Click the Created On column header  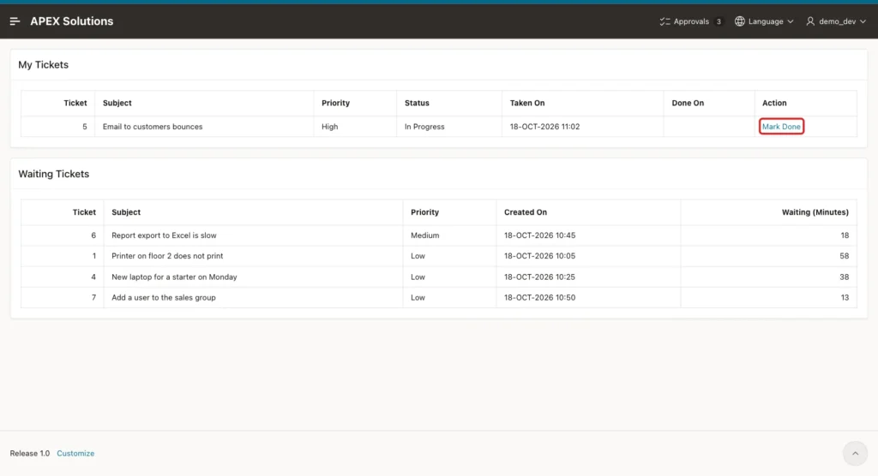tap(526, 212)
